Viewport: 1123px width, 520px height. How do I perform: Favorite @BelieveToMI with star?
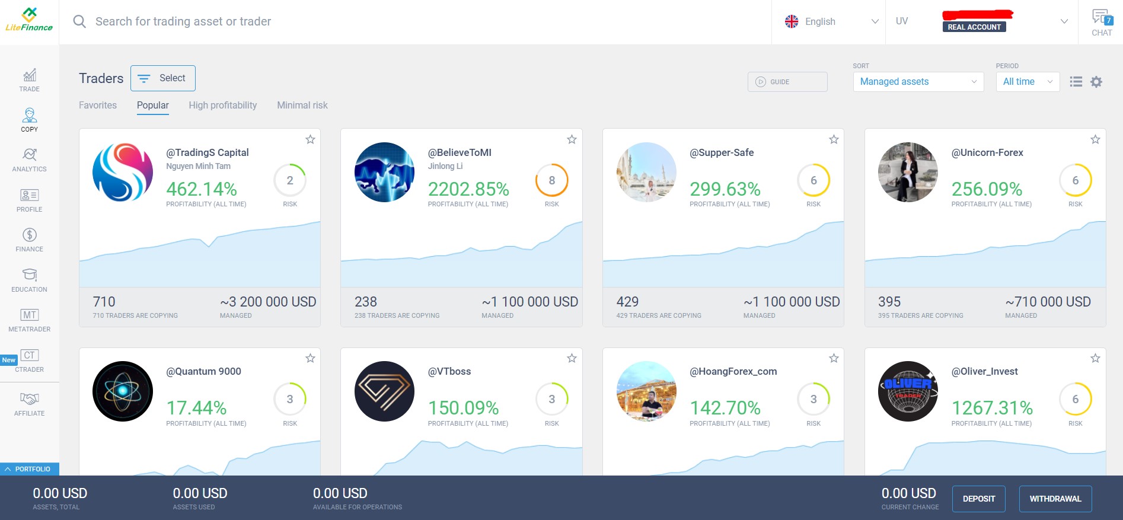pyautogui.click(x=572, y=139)
